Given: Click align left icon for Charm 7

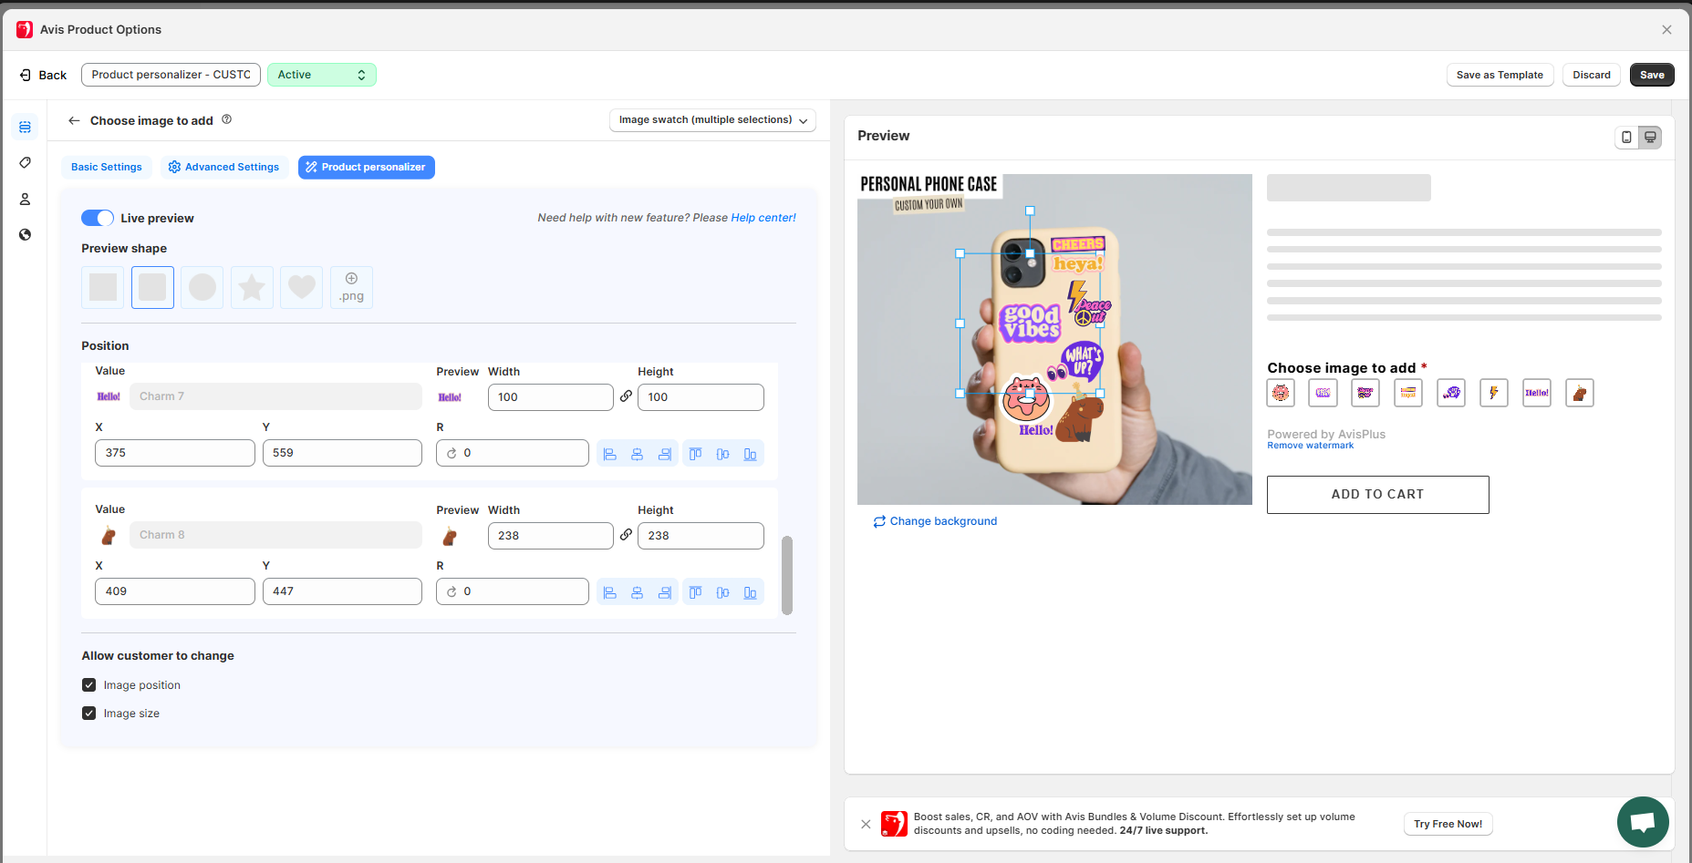Looking at the screenshot, I should tap(610, 454).
